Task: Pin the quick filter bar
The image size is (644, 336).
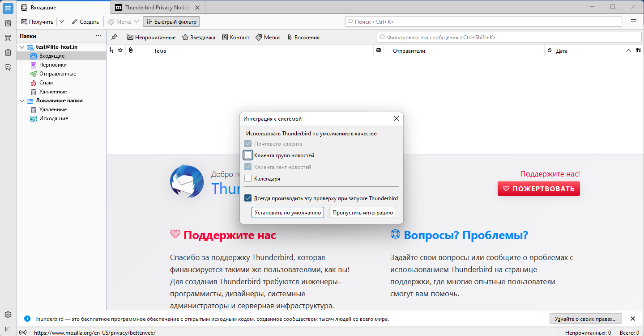Action: [114, 37]
